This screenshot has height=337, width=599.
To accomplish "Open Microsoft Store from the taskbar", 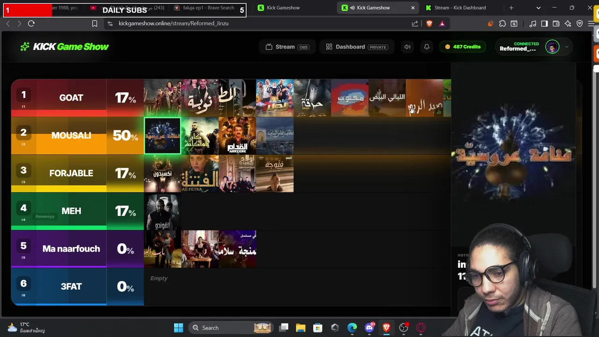I will tap(318, 328).
